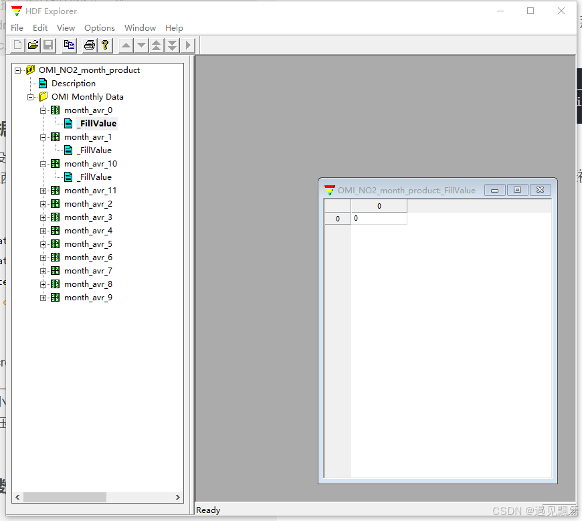Expand the month_avr_7 node
This screenshot has width=582, height=521.
(x=43, y=272)
